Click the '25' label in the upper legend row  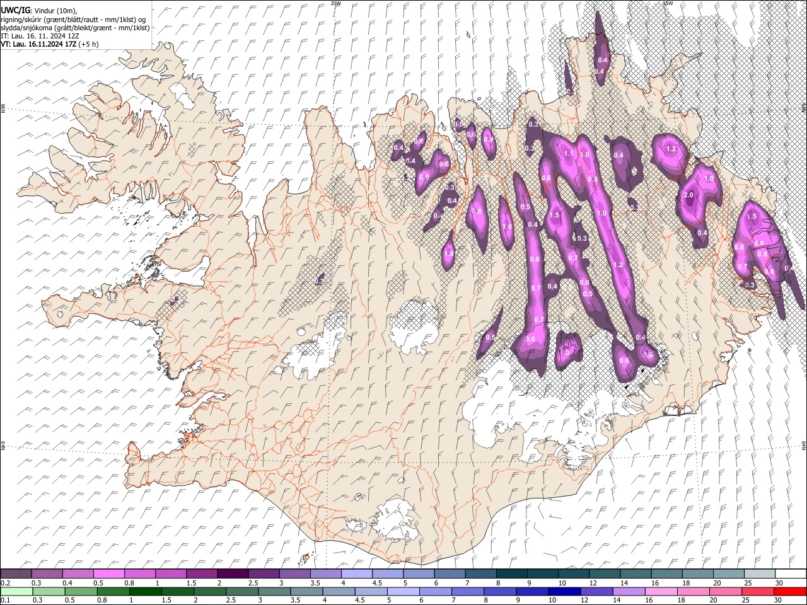pos(748,583)
